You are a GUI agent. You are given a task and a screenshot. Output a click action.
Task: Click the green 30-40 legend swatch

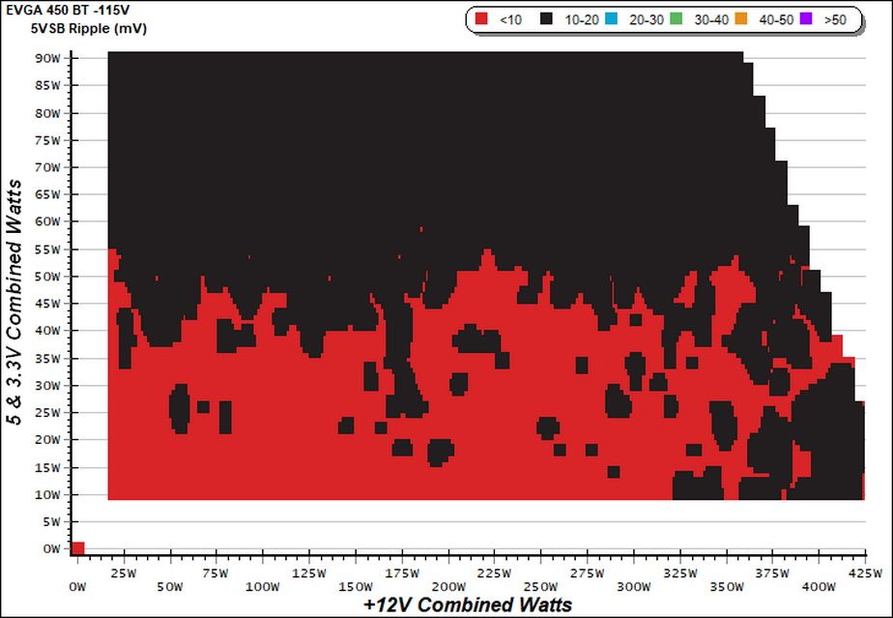[x=676, y=18]
